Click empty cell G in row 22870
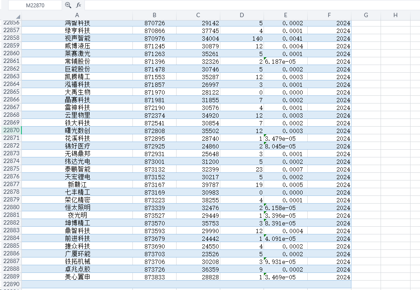This screenshot has height=290, width=420. pos(366,130)
